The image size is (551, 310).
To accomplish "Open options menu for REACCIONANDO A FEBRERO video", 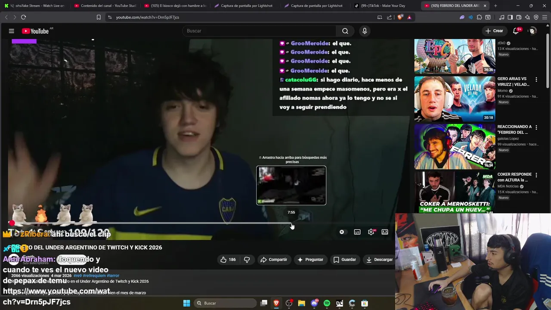I will tap(536, 127).
